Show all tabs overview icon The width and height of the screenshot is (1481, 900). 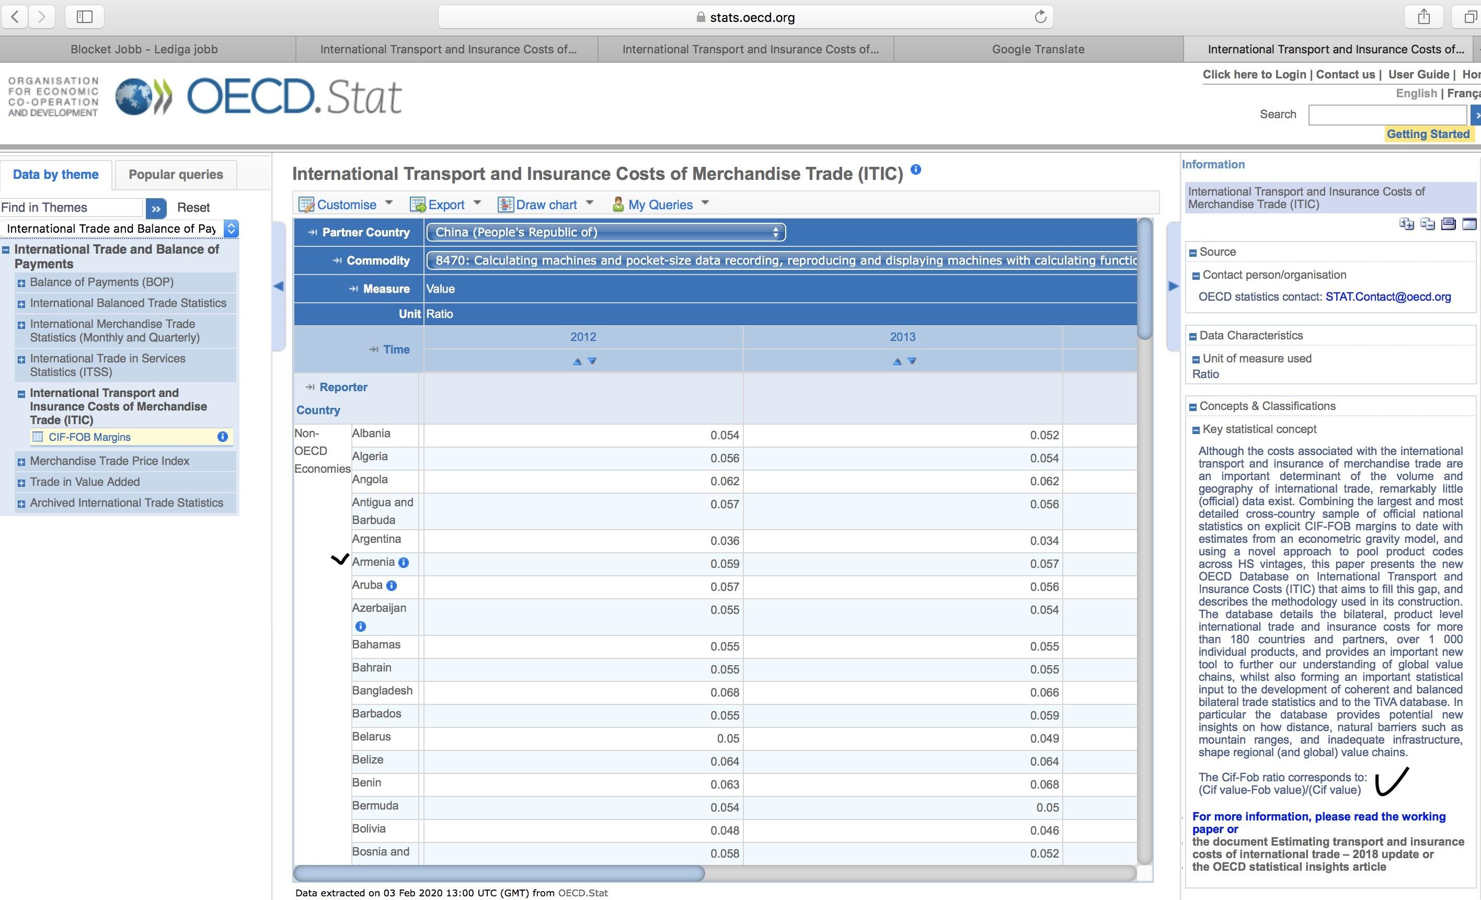[x=1469, y=17]
